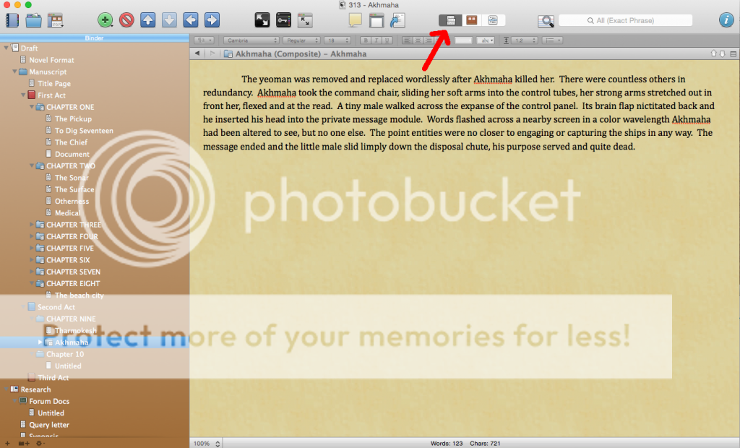740x448 pixels.
Task: Click the Move Up arrow icon
Action: point(147,20)
